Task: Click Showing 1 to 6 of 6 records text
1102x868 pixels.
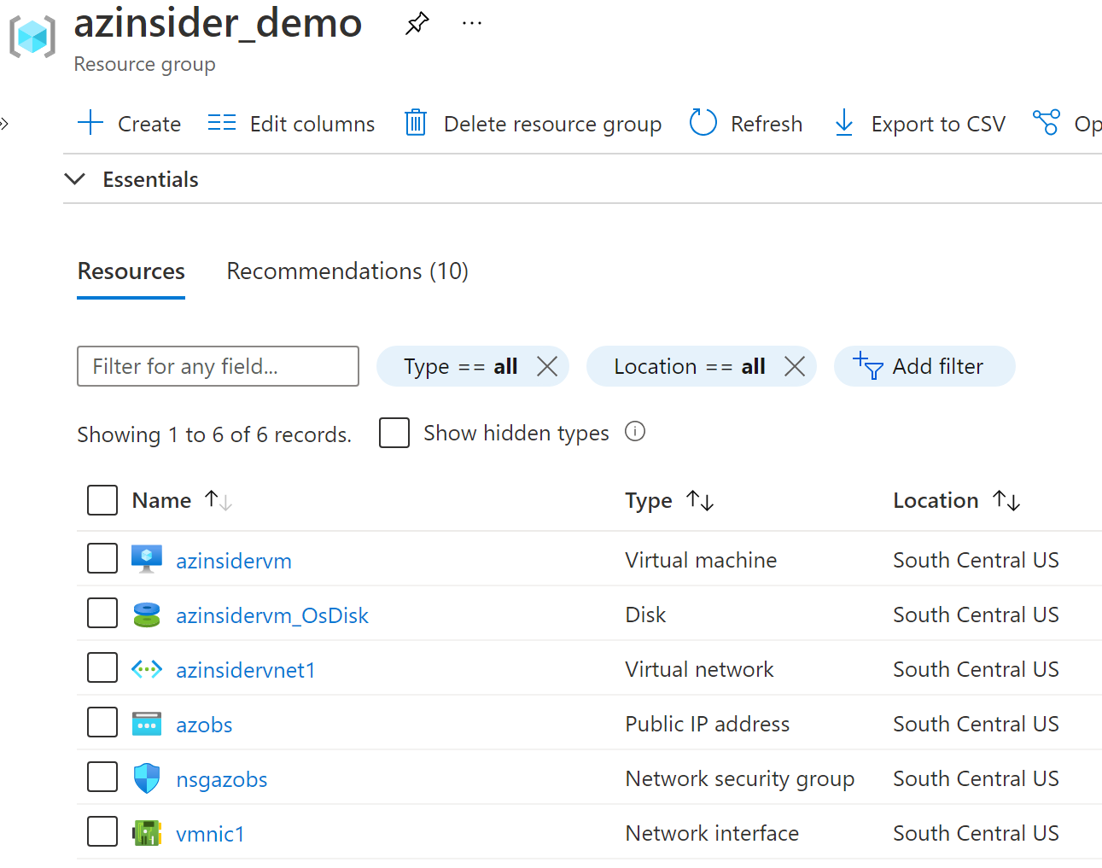Action: click(x=214, y=434)
